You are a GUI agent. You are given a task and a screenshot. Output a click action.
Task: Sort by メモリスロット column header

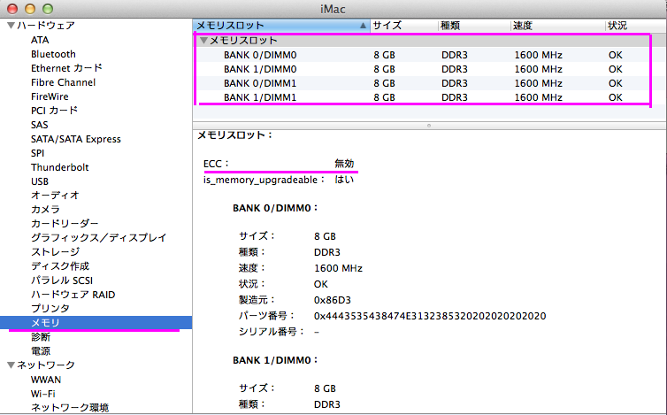click(274, 26)
